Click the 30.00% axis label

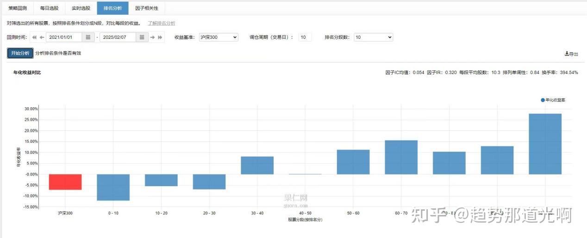[x=31, y=109]
